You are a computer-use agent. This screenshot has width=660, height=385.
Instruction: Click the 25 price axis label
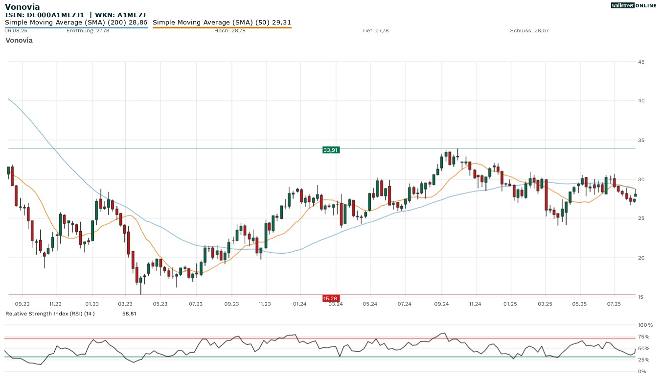pyautogui.click(x=641, y=218)
